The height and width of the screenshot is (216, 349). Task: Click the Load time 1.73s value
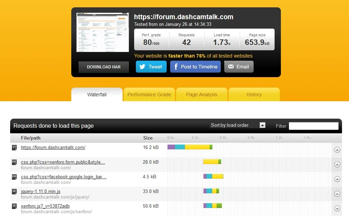222,42
